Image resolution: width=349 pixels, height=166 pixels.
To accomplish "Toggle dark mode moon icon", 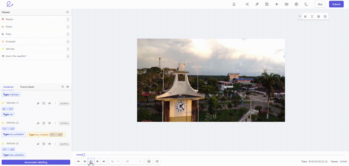I will 306,4.
